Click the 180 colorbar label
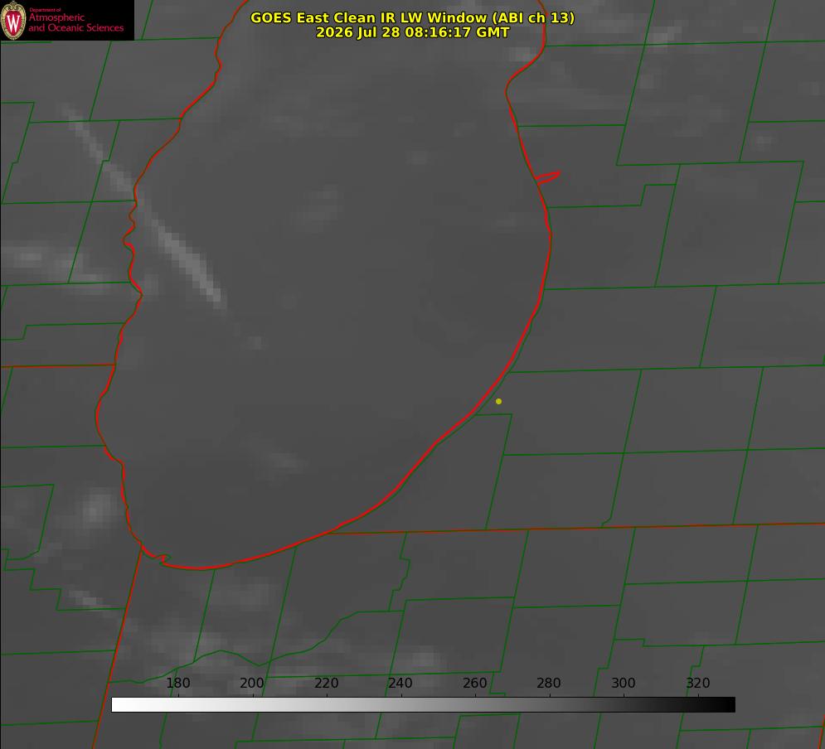The height and width of the screenshot is (749, 825). (177, 683)
